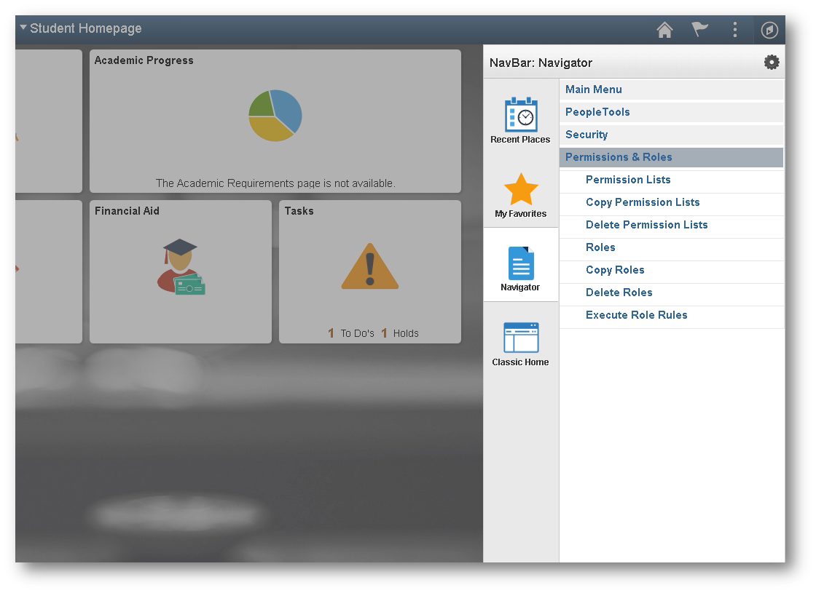This screenshot has height=593, width=816.
Task: Open the Roles navigation item
Action: 600,247
